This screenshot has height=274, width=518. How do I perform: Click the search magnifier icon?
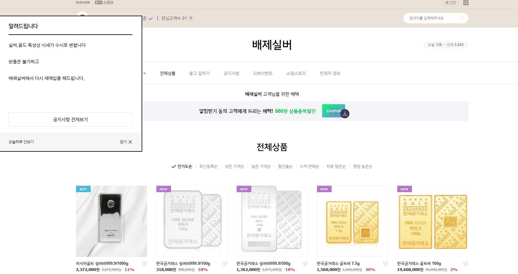point(461,18)
